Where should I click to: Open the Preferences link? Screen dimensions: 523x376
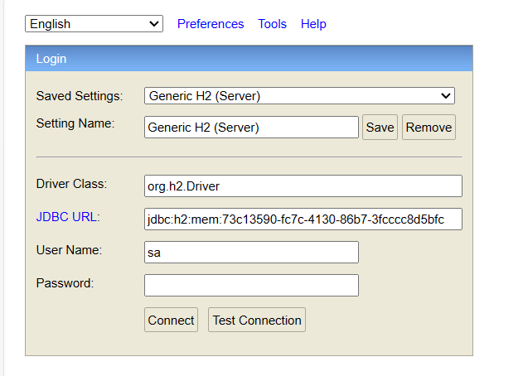[211, 24]
